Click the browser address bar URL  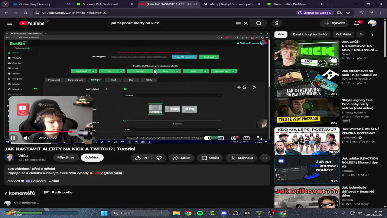(x=74, y=13)
